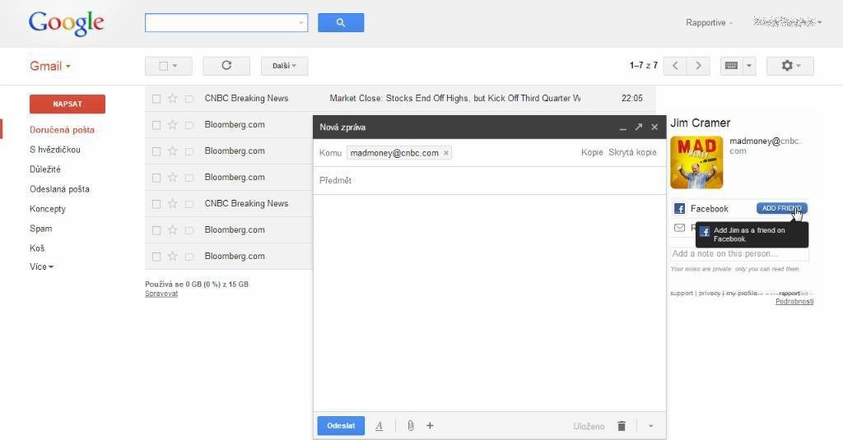The image size is (843, 440).
Task: Attach a file with the paperclip icon
Action: click(410, 426)
